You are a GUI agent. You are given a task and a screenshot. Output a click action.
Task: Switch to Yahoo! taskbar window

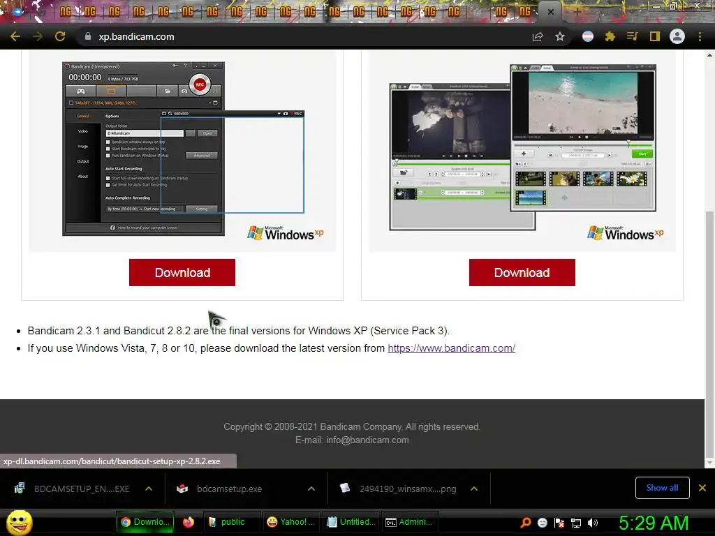pyautogui.click(x=291, y=522)
